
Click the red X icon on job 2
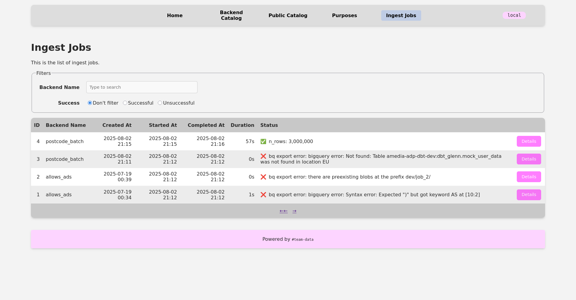click(x=263, y=177)
